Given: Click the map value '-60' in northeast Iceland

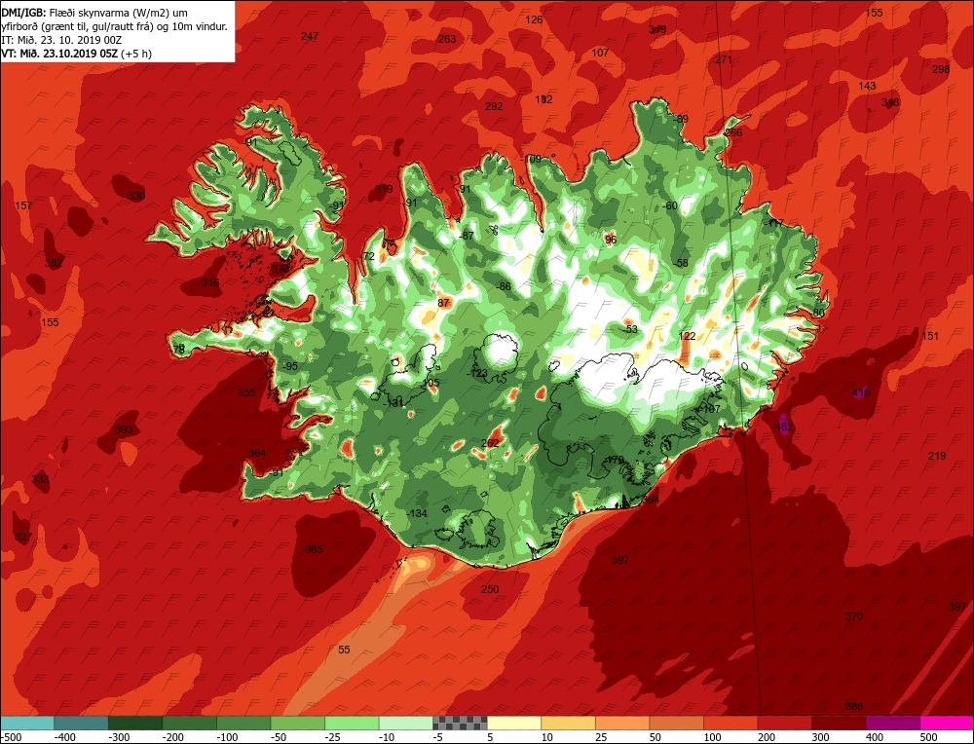Looking at the screenshot, I should tap(670, 205).
